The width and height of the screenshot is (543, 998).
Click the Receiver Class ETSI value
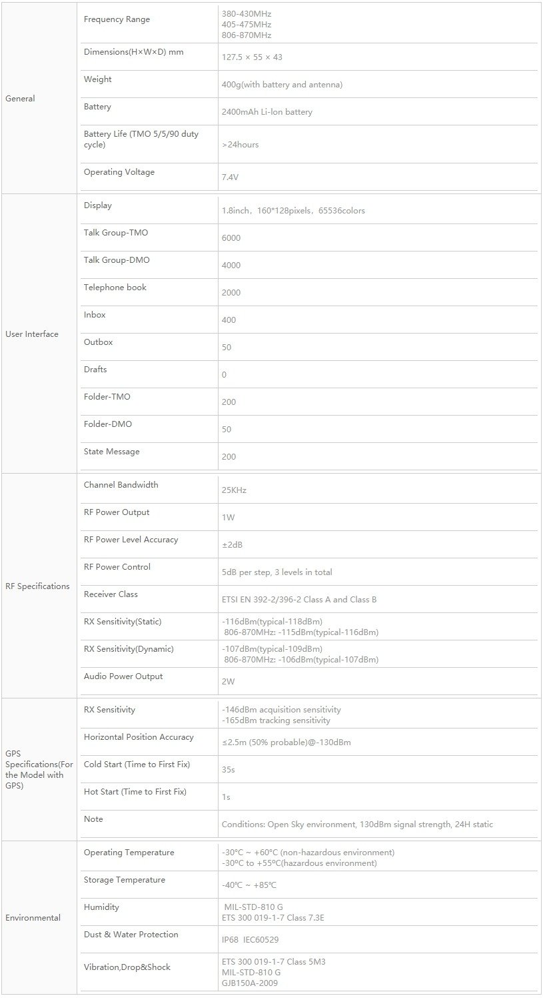click(299, 599)
